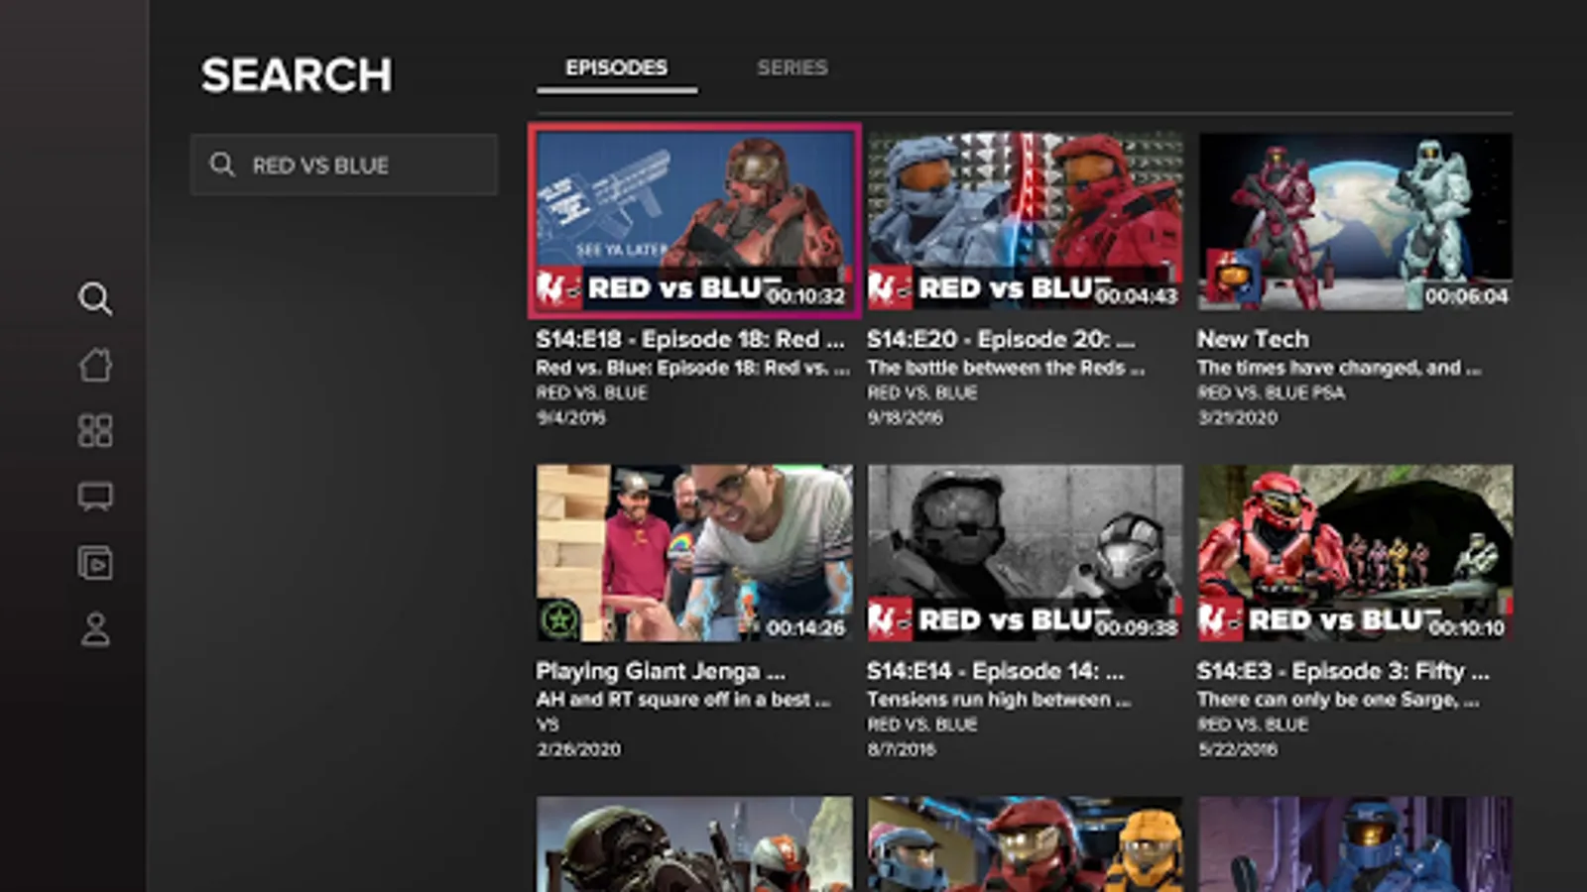Click the 'RED VS. BLUE PSA' series label
1587x892 pixels.
click(x=1272, y=392)
